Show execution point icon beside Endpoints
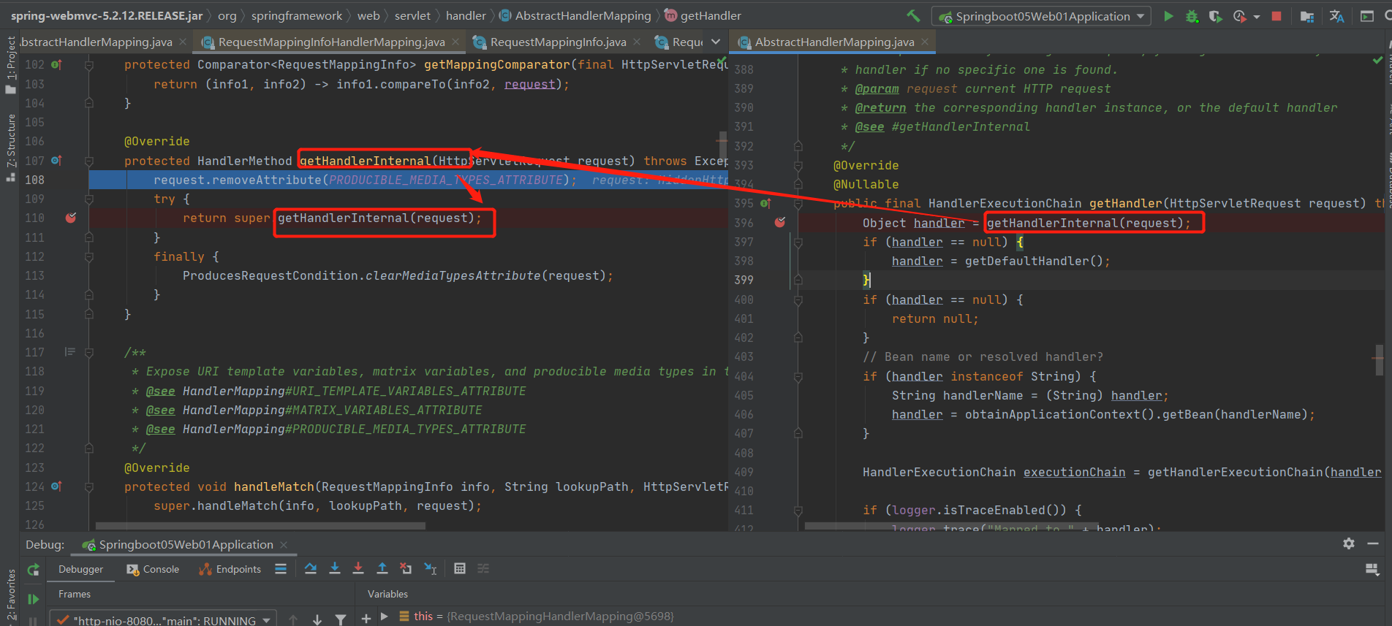 click(281, 568)
